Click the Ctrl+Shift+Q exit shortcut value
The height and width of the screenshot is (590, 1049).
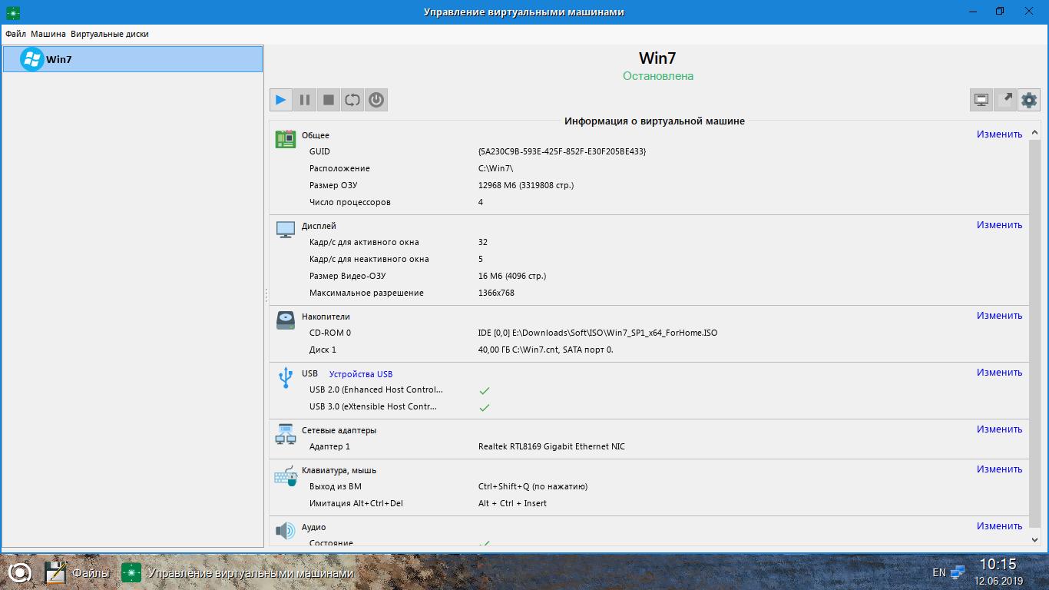[533, 487]
